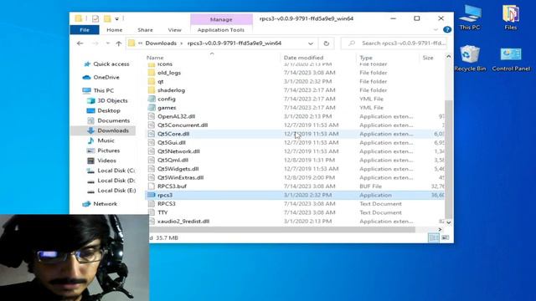The width and height of the screenshot is (536, 301).
Task: Switch to the Home ribbon tab
Action: (114, 30)
